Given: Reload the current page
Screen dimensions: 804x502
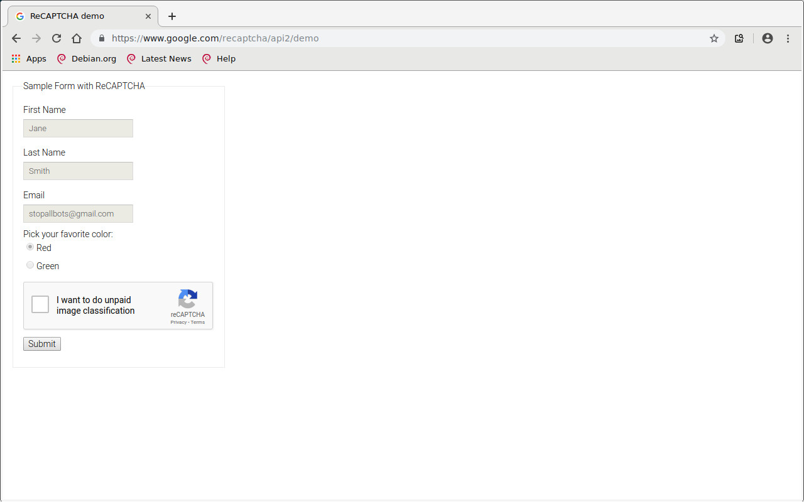Looking at the screenshot, I should tap(57, 38).
